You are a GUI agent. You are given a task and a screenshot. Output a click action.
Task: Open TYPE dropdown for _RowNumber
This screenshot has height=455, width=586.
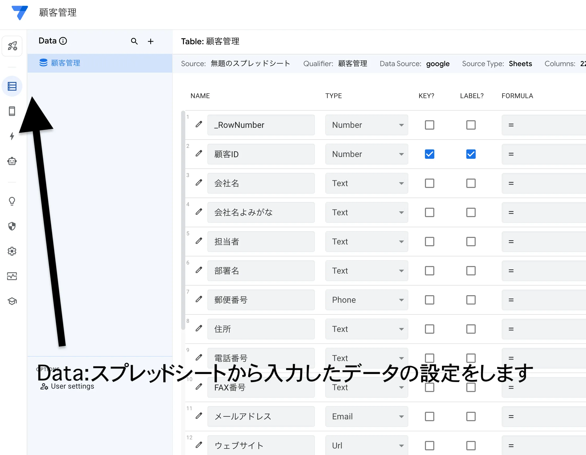click(367, 125)
